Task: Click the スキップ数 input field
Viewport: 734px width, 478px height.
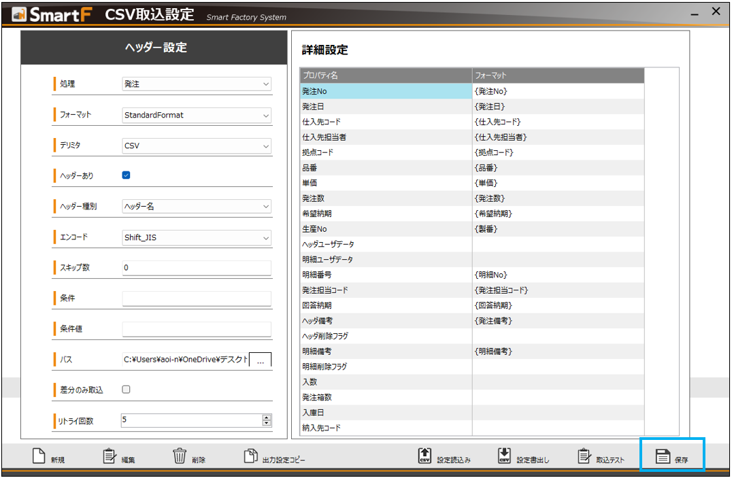Action: click(197, 268)
